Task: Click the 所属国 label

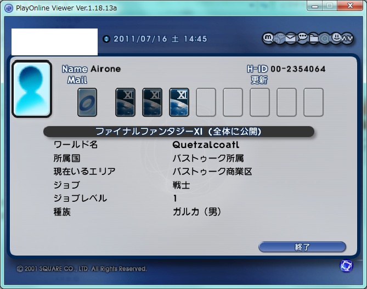Action: 67,158
